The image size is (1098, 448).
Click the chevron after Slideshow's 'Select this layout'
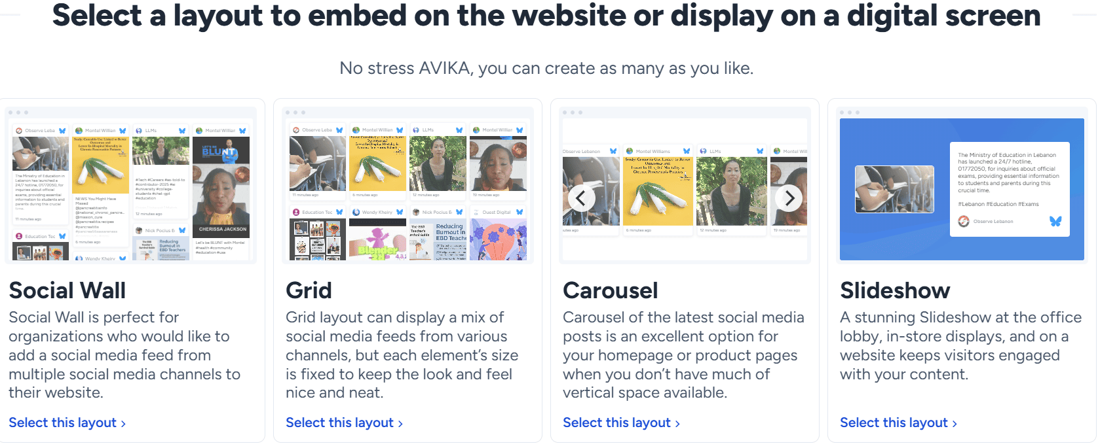tap(955, 424)
